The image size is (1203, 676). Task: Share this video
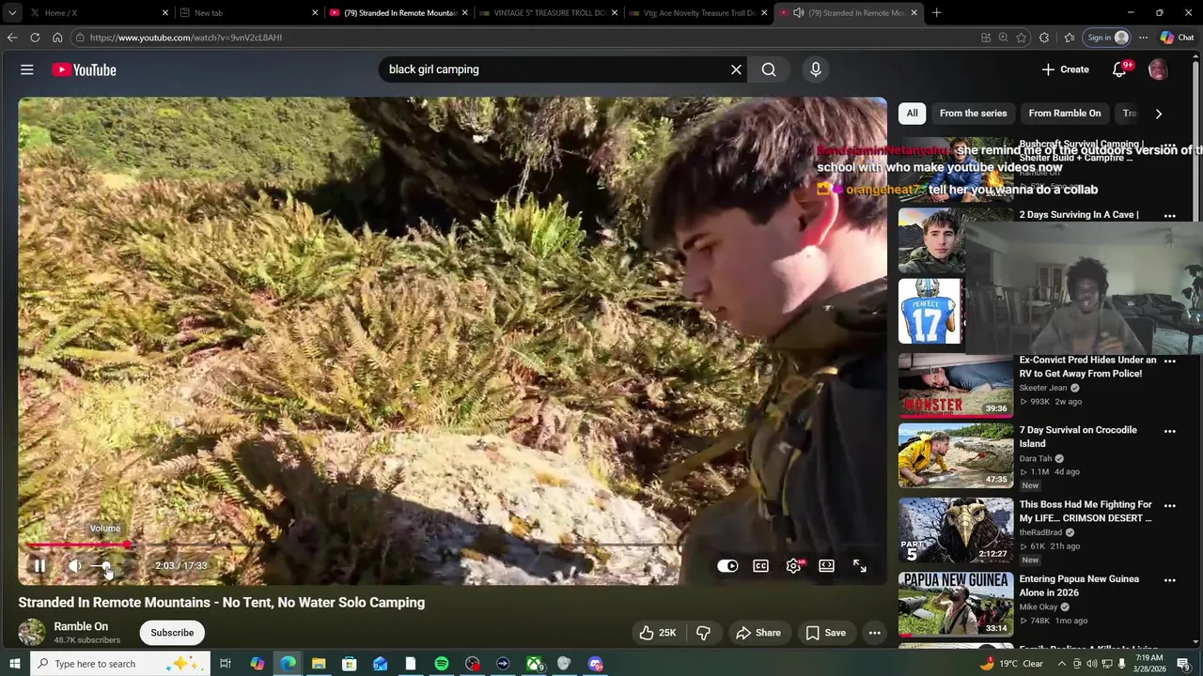point(758,633)
